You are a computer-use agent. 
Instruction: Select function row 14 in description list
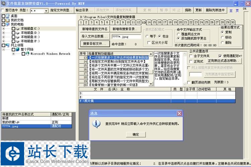[x=114, y=62]
